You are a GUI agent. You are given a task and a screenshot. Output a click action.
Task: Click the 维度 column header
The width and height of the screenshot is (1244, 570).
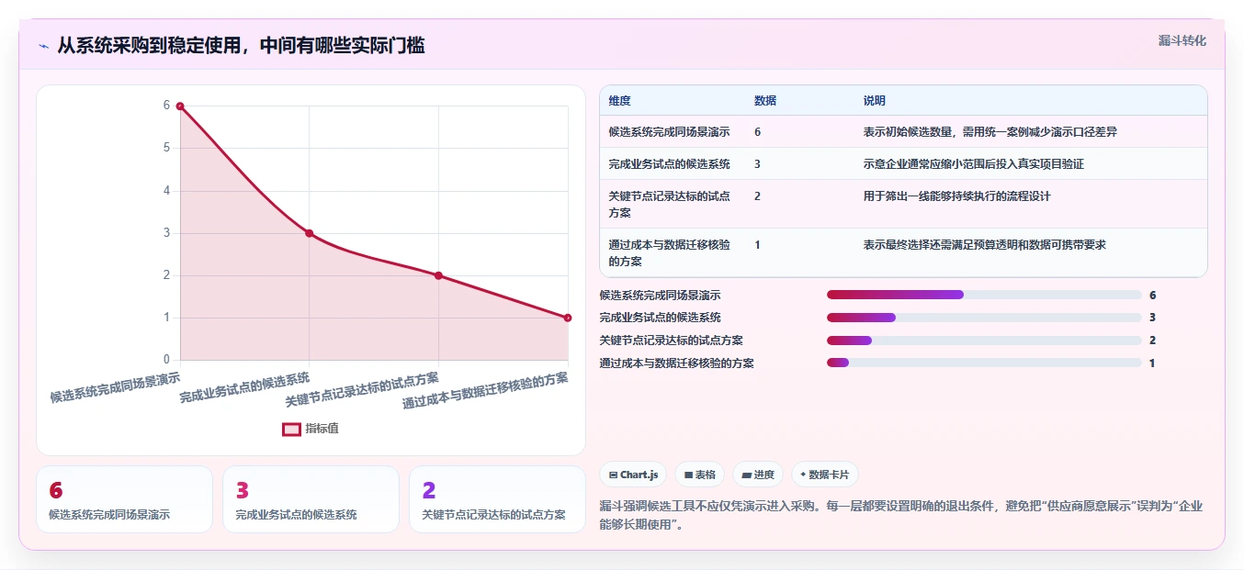point(620,101)
